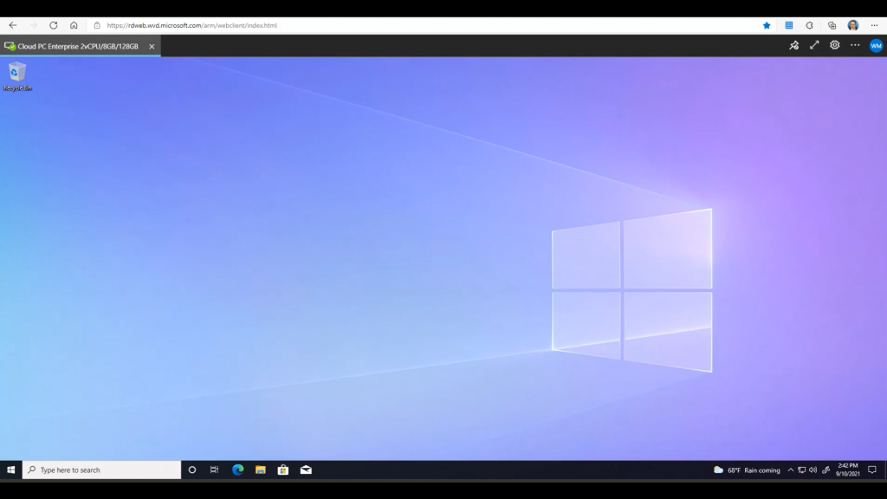
Task: Open the Mail app from the taskbar
Action: 306,470
